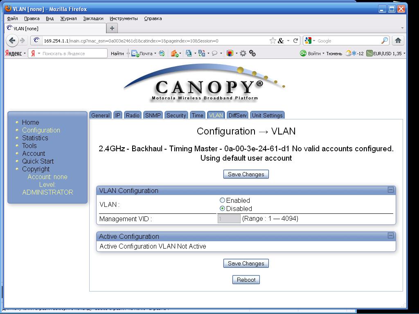This screenshot has height=314, width=419.
Task: Switch to the Radio tab
Action: [x=133, y=115]
